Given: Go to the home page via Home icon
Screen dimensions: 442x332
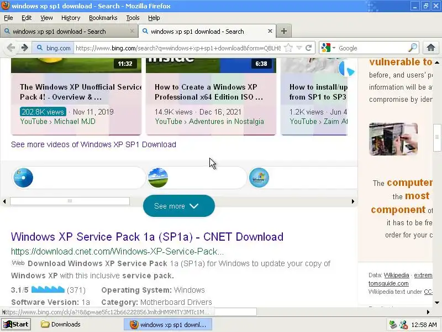Looking at the screenshot, I should pyautogui.click(x=431, y=48).
